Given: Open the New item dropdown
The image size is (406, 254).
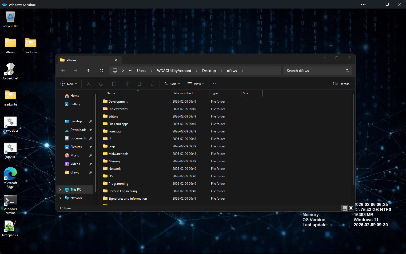Looking at the screenshot, I should point(69,84).
